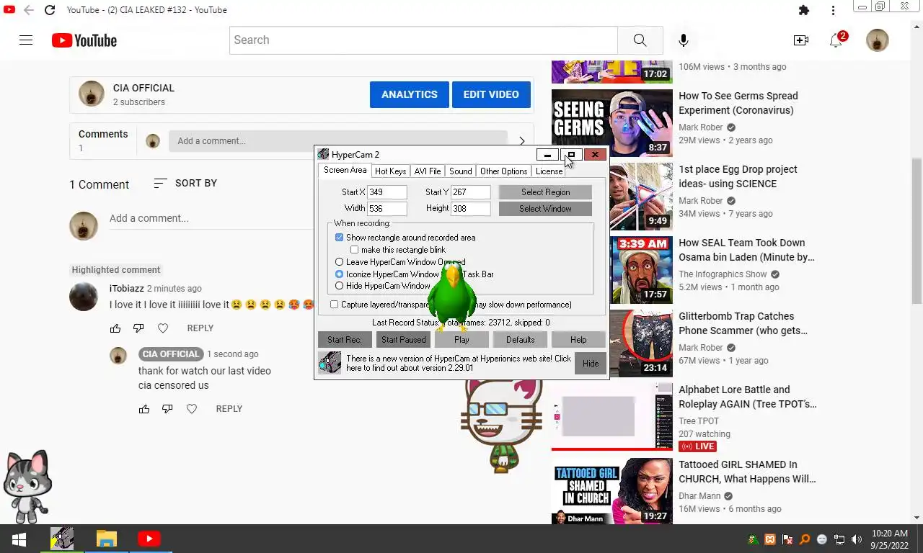This screenshot has width=923, height=553.
Task: Go to the YouTube home logo
Action: point(84,40)
